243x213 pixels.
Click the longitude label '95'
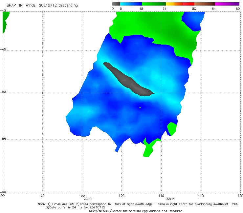click(42, 196)
